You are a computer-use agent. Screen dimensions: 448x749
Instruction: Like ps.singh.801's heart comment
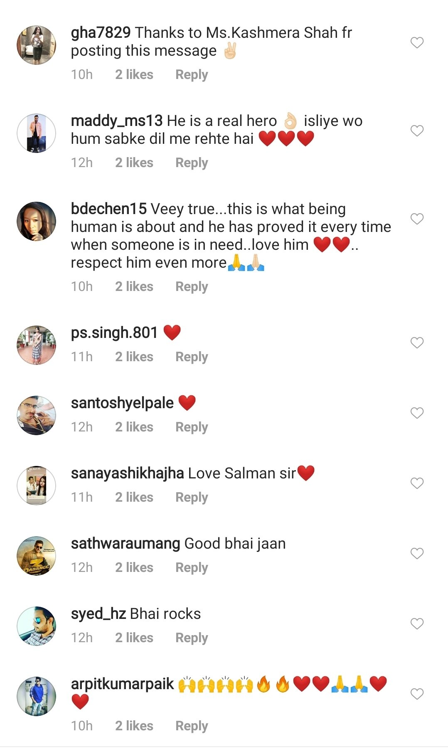(417, 342)
